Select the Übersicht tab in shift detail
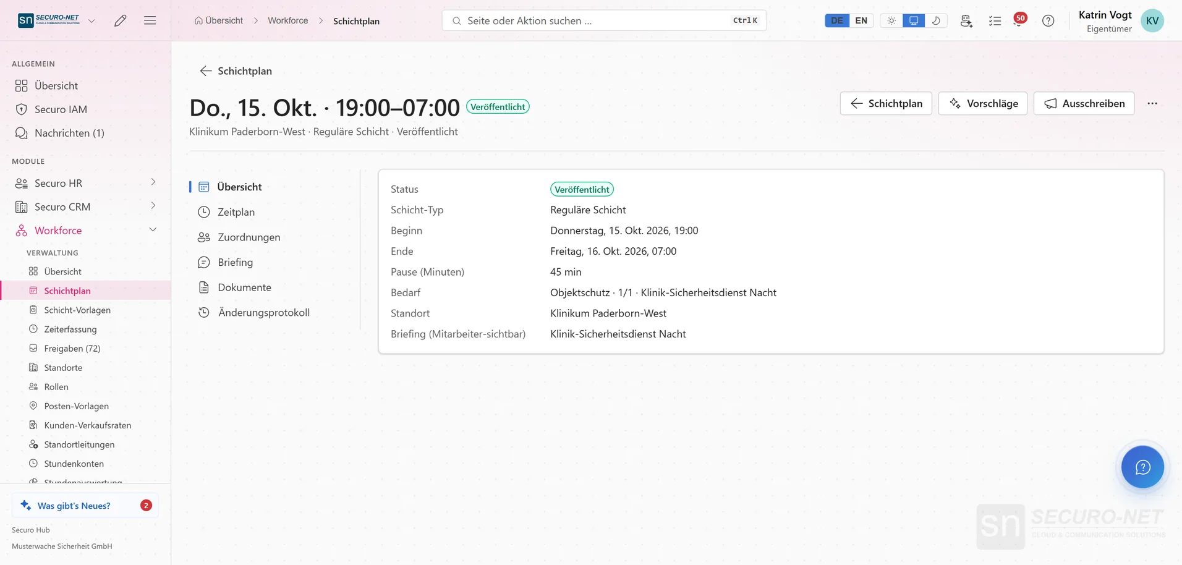1182x565 pixels. [230, 187]
